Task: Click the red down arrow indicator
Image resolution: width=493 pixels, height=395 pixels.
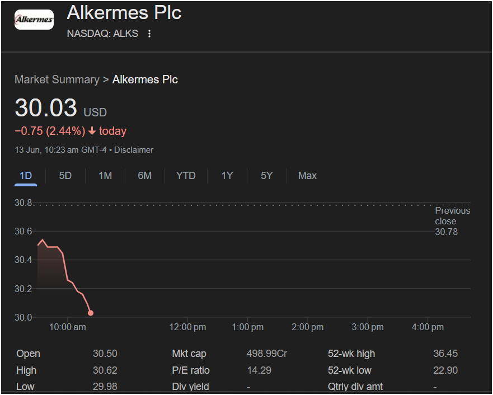Action: point(92,131)
